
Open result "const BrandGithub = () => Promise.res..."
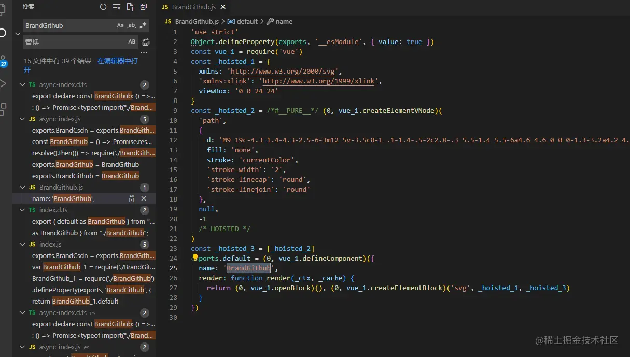pos(92,141)
